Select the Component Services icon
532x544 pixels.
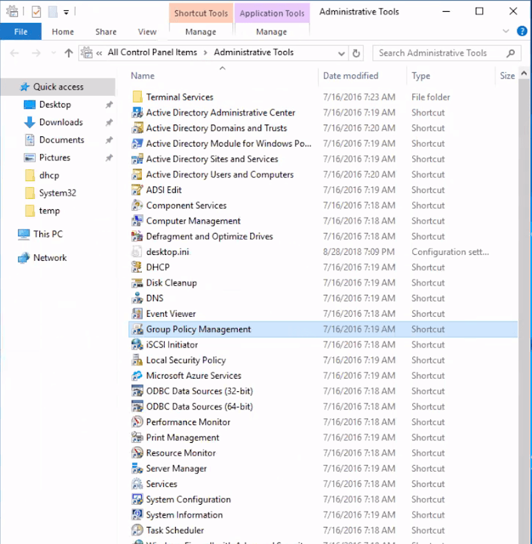pos(137,205)
